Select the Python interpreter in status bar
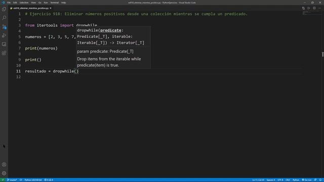The image size is (324, 182). pos(33,180)
